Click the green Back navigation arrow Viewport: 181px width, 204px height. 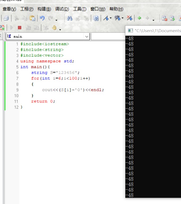(x=139, y=18)
